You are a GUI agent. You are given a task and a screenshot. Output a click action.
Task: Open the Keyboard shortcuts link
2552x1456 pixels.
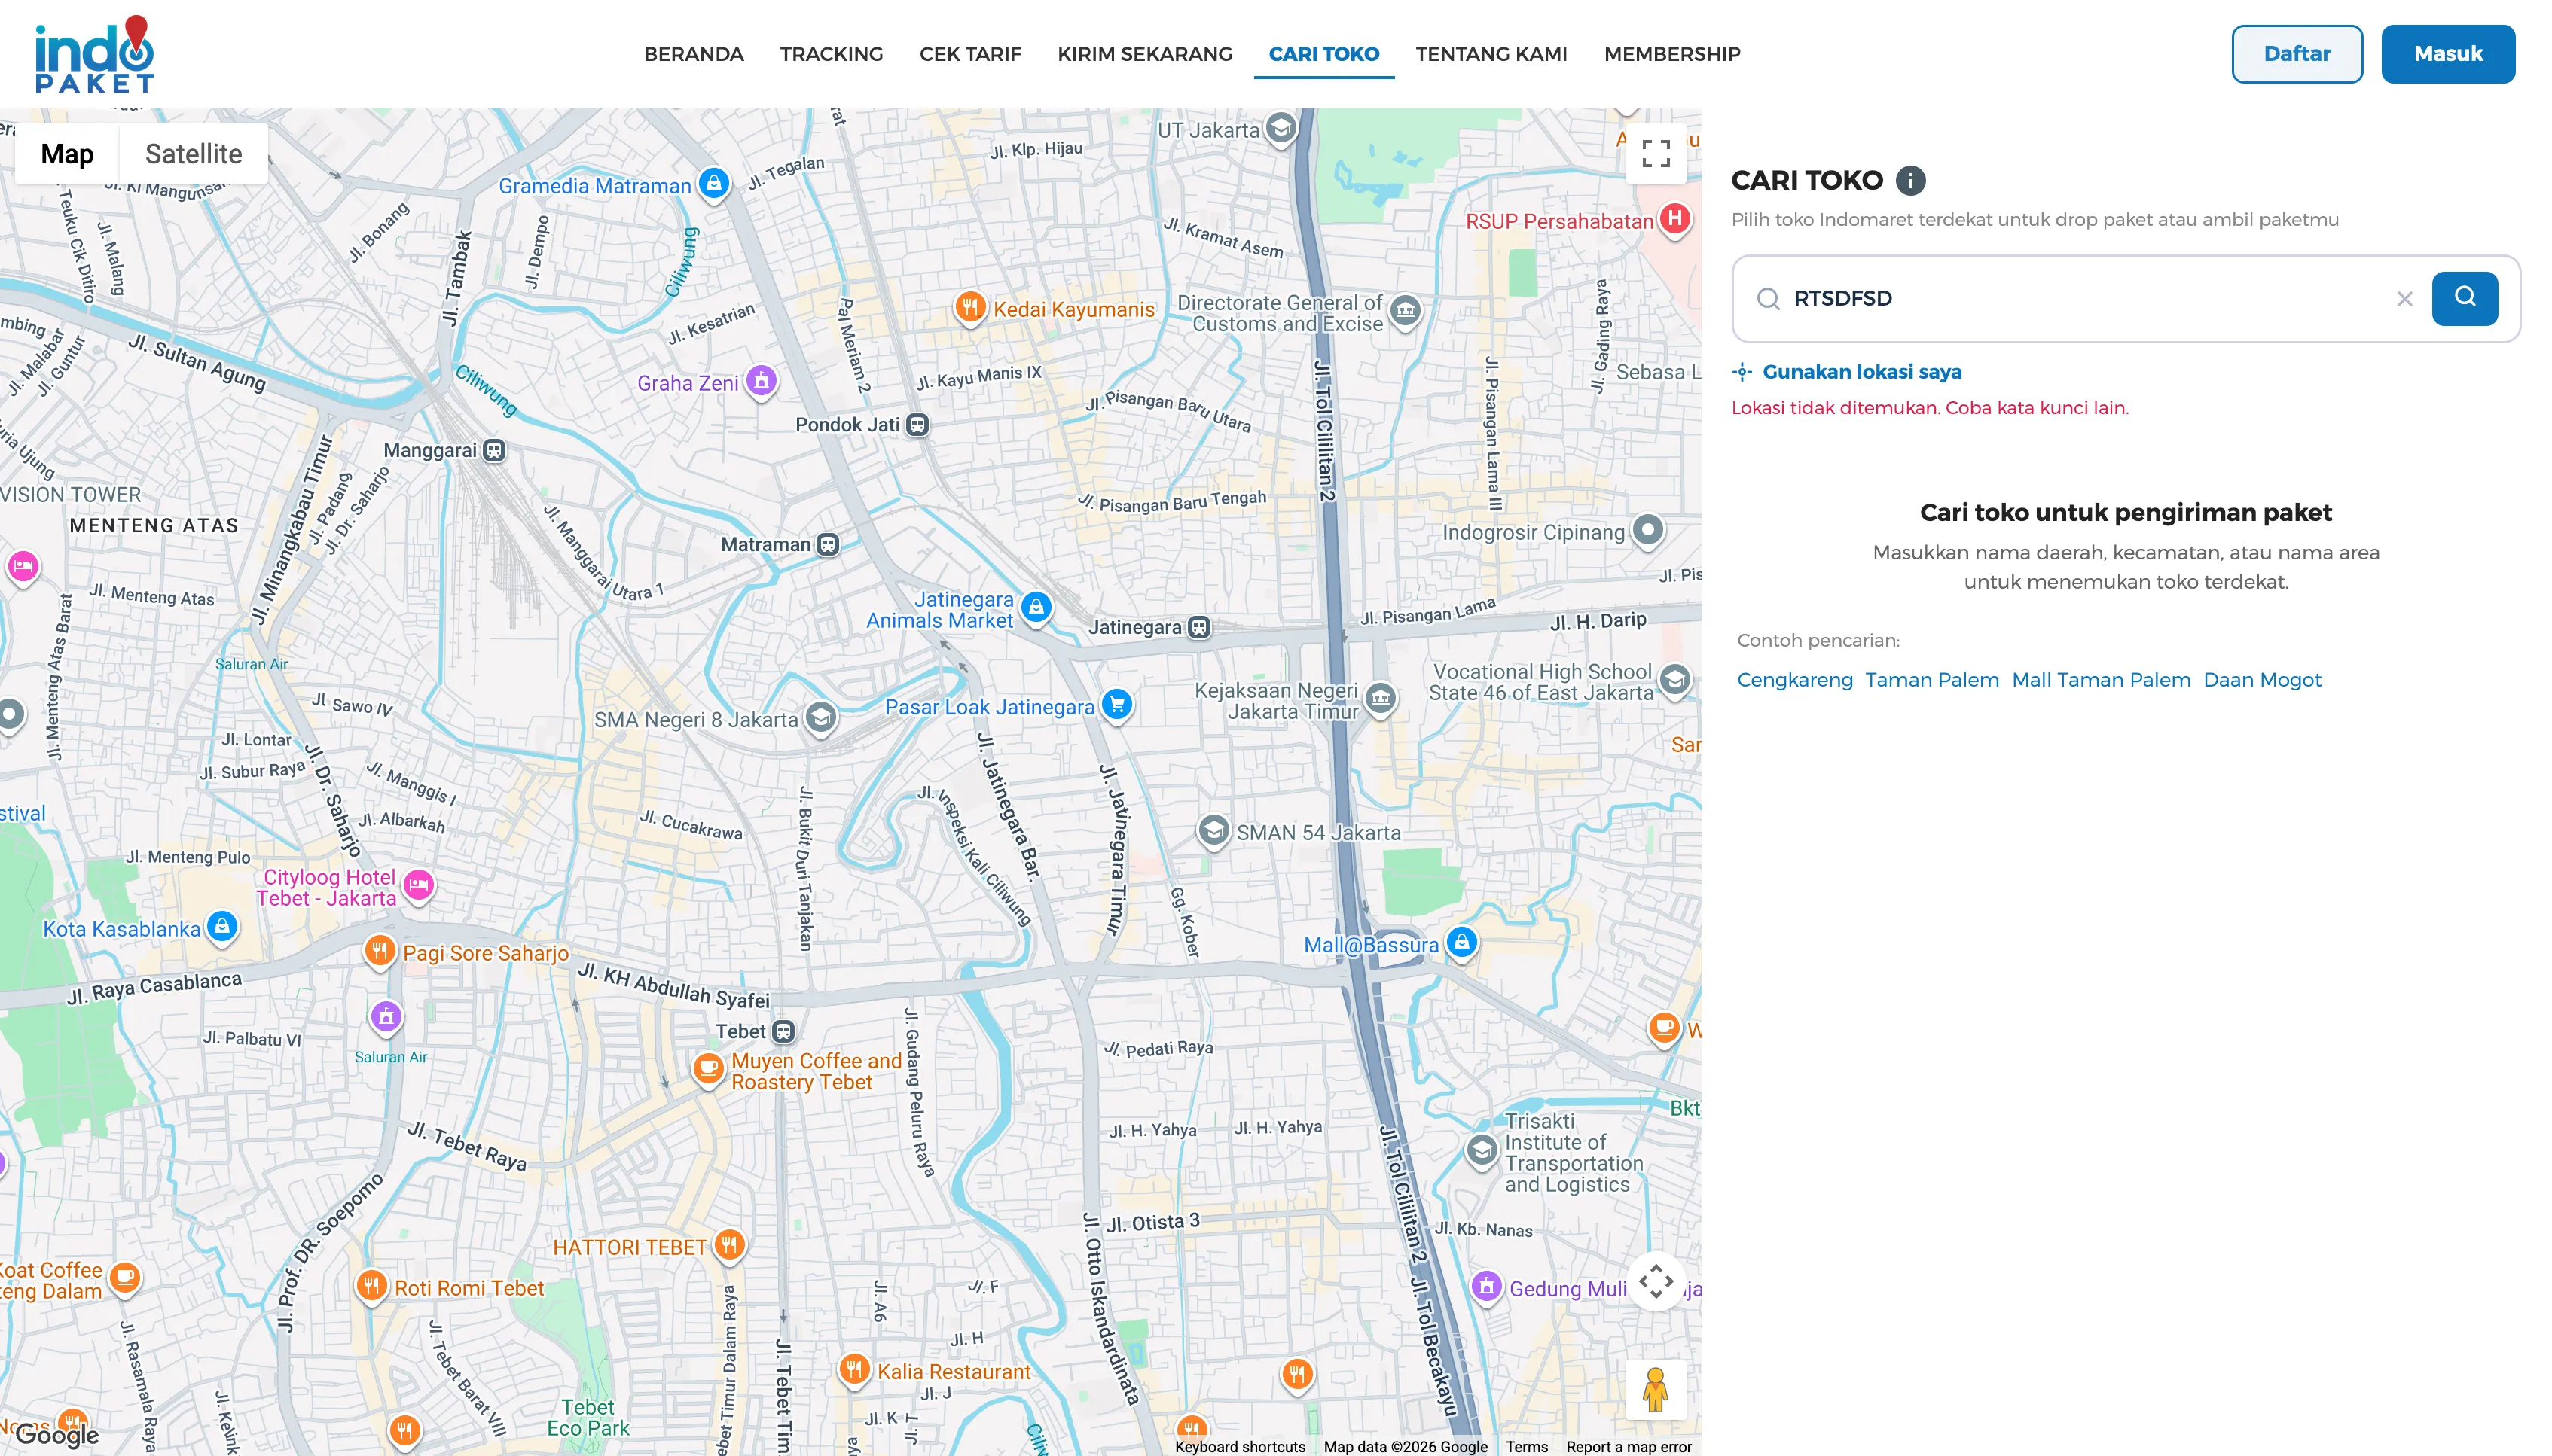tap(1240, 1447)
